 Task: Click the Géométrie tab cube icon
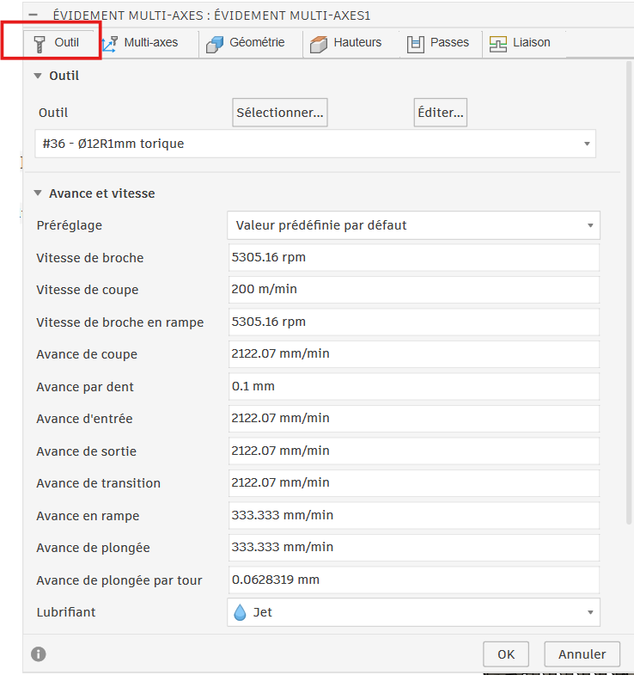point(215,43)
